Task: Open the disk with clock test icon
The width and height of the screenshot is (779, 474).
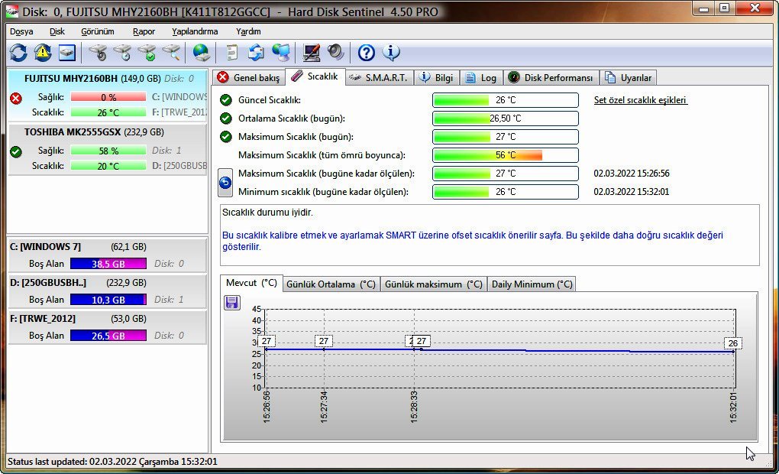Action: [122, 52]
